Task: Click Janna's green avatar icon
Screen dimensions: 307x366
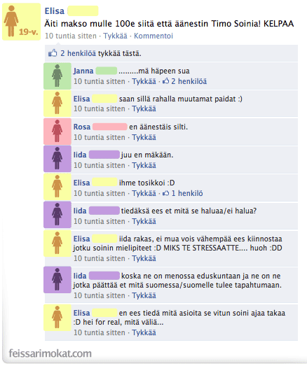Action: 57,76
